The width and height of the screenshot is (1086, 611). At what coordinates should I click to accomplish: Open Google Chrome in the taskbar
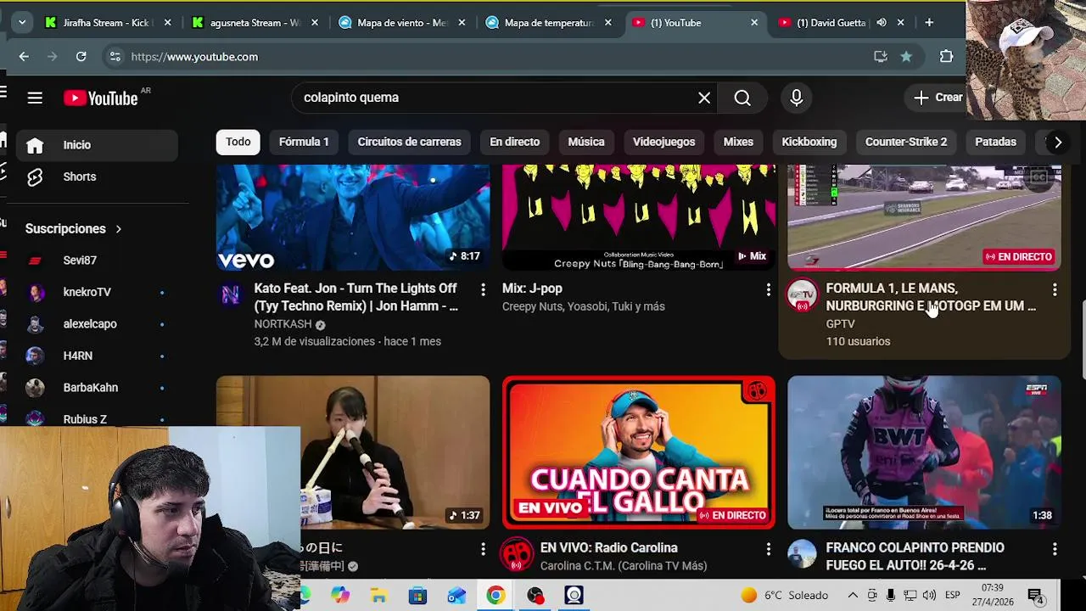tap(495, 596)
